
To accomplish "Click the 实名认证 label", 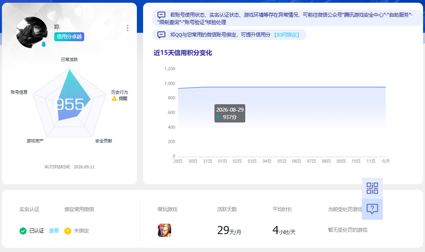I will tap(30, 209).
